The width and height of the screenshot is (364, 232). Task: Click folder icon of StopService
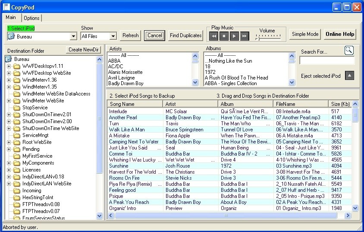click(16, 108)
